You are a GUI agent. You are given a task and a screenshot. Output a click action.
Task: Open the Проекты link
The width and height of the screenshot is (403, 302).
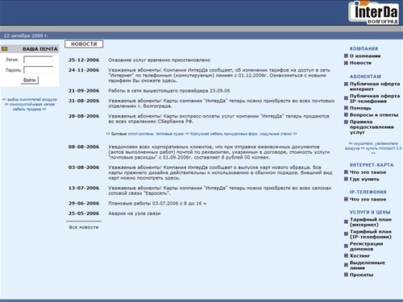[x=361, y=275]
